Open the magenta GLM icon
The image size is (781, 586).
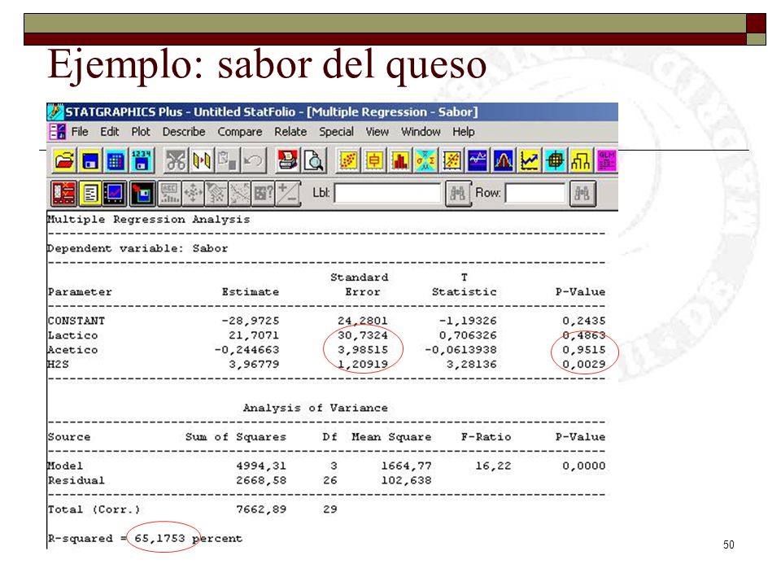(607, 161)
